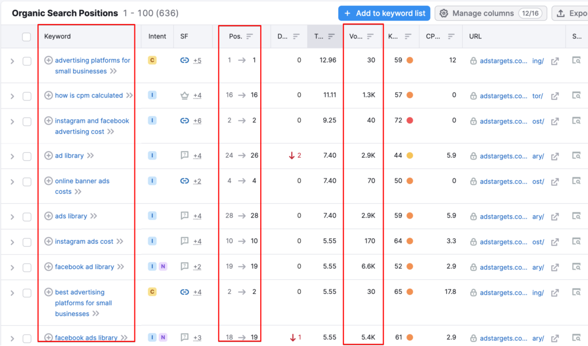588x346 pixels.
Task: Check the select-all checkbox in the table header
Action: [25, 36]
